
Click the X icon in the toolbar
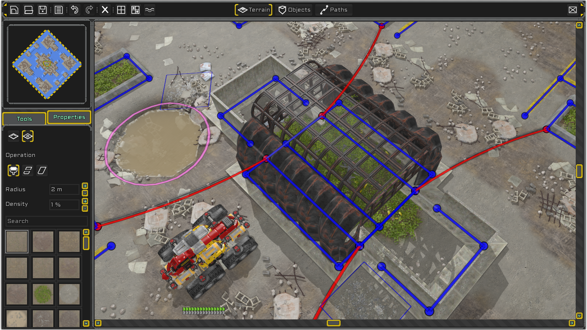105,10
